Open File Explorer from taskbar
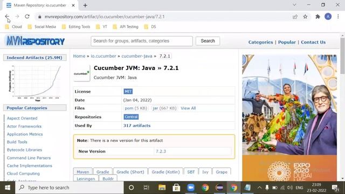Image resolution: width=345 pixels, height=194 pixels. click(162, 188)
